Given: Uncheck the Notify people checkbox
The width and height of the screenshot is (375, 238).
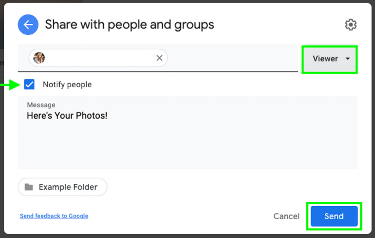Looking at the screenshot, I should (29, 84).
